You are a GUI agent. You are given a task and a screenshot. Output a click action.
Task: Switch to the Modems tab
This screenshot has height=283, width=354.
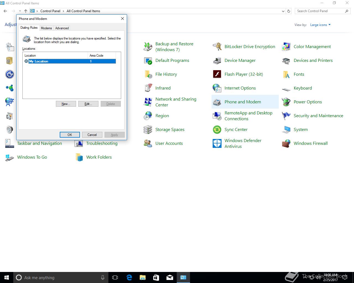(x=46, y=28)
